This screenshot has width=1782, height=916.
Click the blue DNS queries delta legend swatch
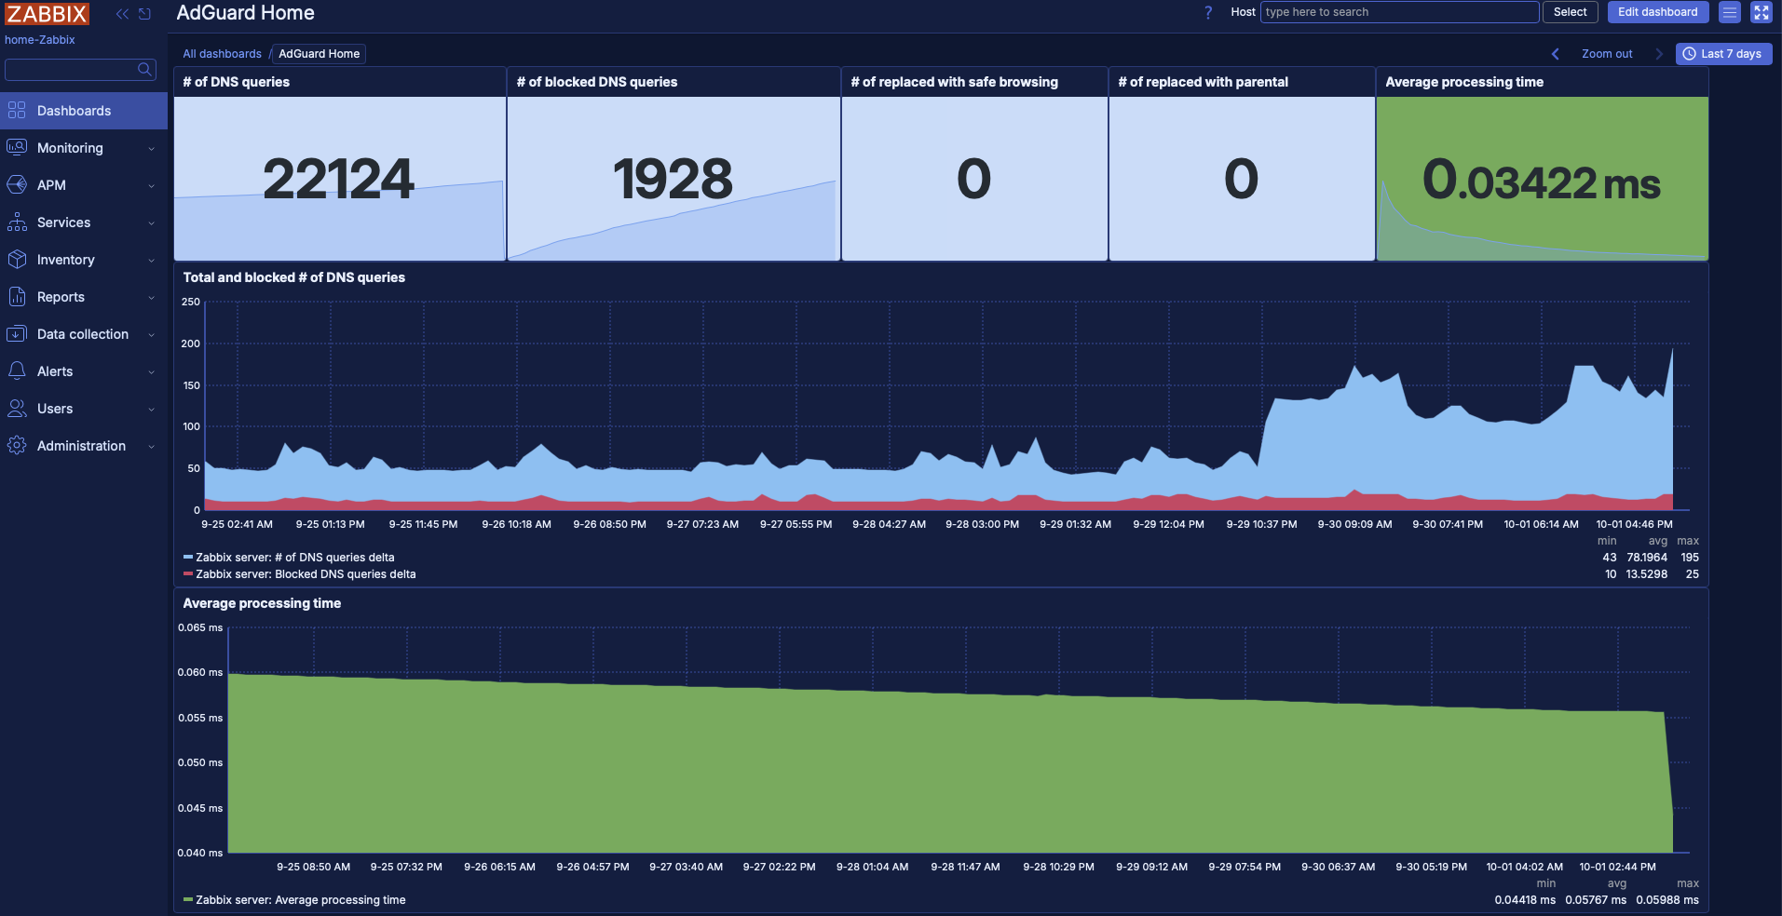point(188,558)
